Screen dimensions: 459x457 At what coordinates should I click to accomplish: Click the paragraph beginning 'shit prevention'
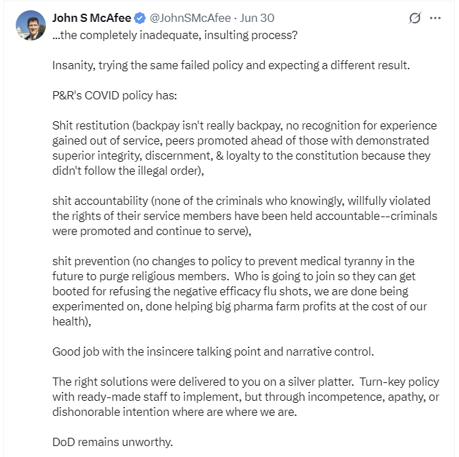point(239,291)
